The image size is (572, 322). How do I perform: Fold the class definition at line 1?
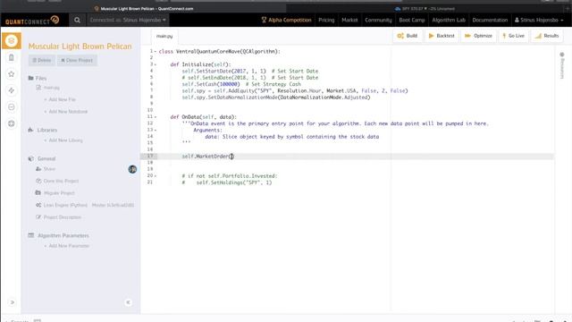point(156,52)
